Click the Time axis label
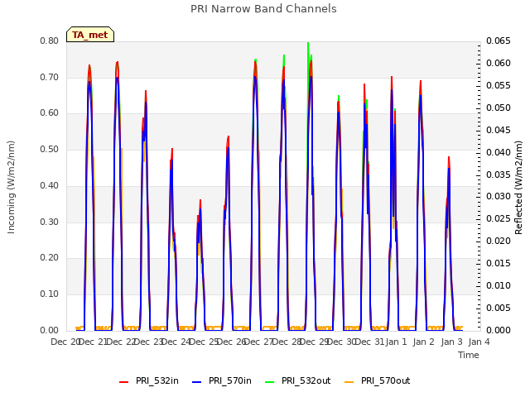 point(469,355)
